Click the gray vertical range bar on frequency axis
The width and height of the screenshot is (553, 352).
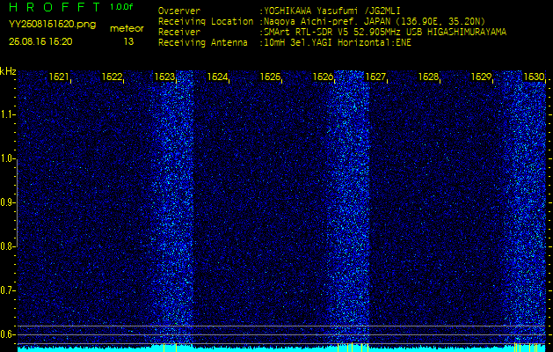[x=17, y=203]
